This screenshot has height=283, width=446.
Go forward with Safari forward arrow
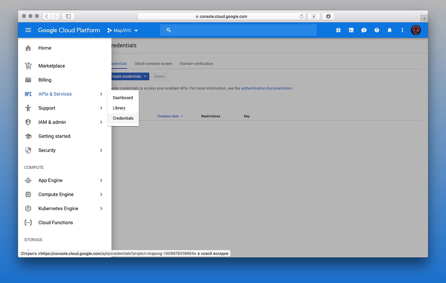click(x=55, y=16)
